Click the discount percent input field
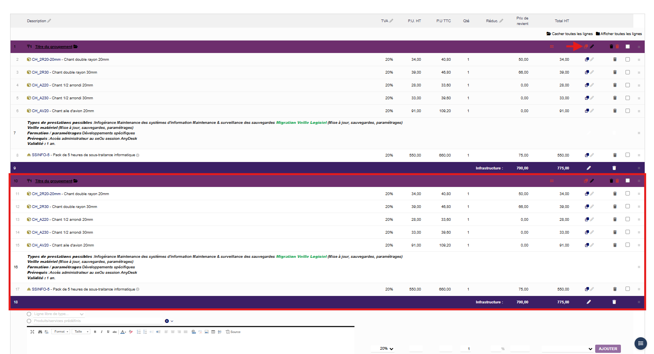The width and height of the screenshot is (654, 354). 496,349
